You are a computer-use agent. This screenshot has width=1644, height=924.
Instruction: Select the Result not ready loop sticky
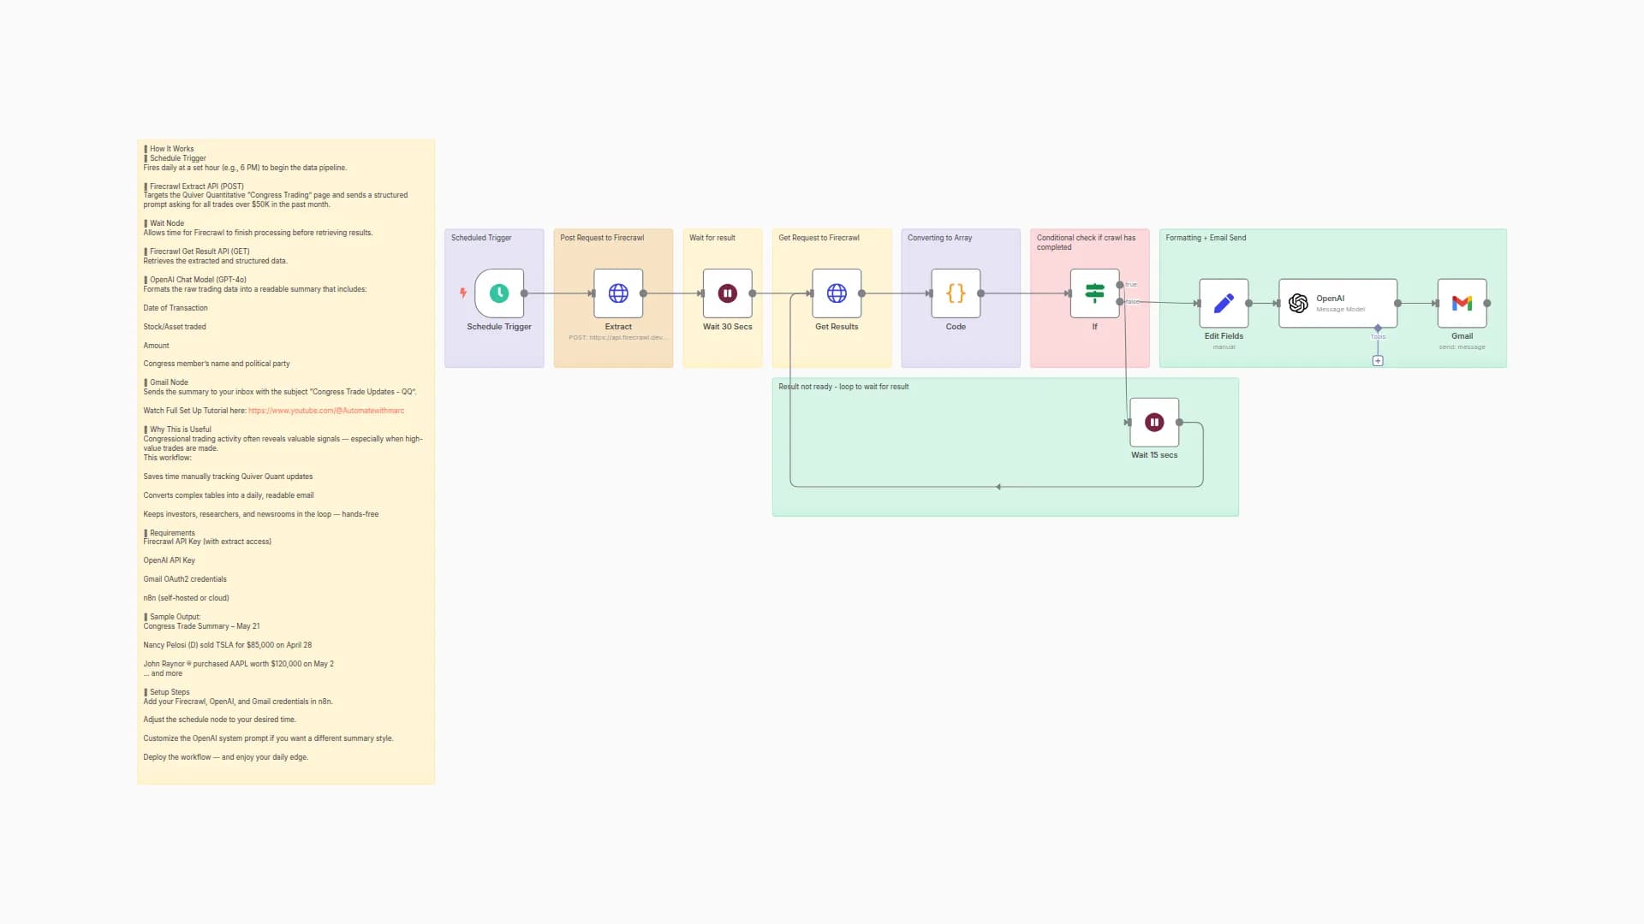pos(942,445)
